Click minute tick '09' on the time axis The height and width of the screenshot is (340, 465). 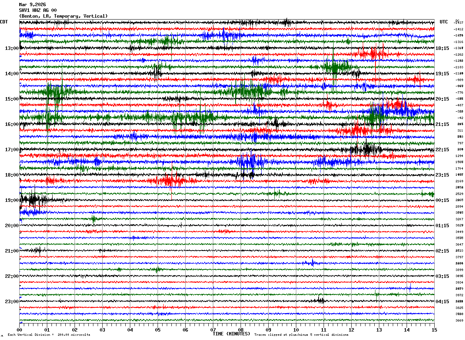point(268,330)
